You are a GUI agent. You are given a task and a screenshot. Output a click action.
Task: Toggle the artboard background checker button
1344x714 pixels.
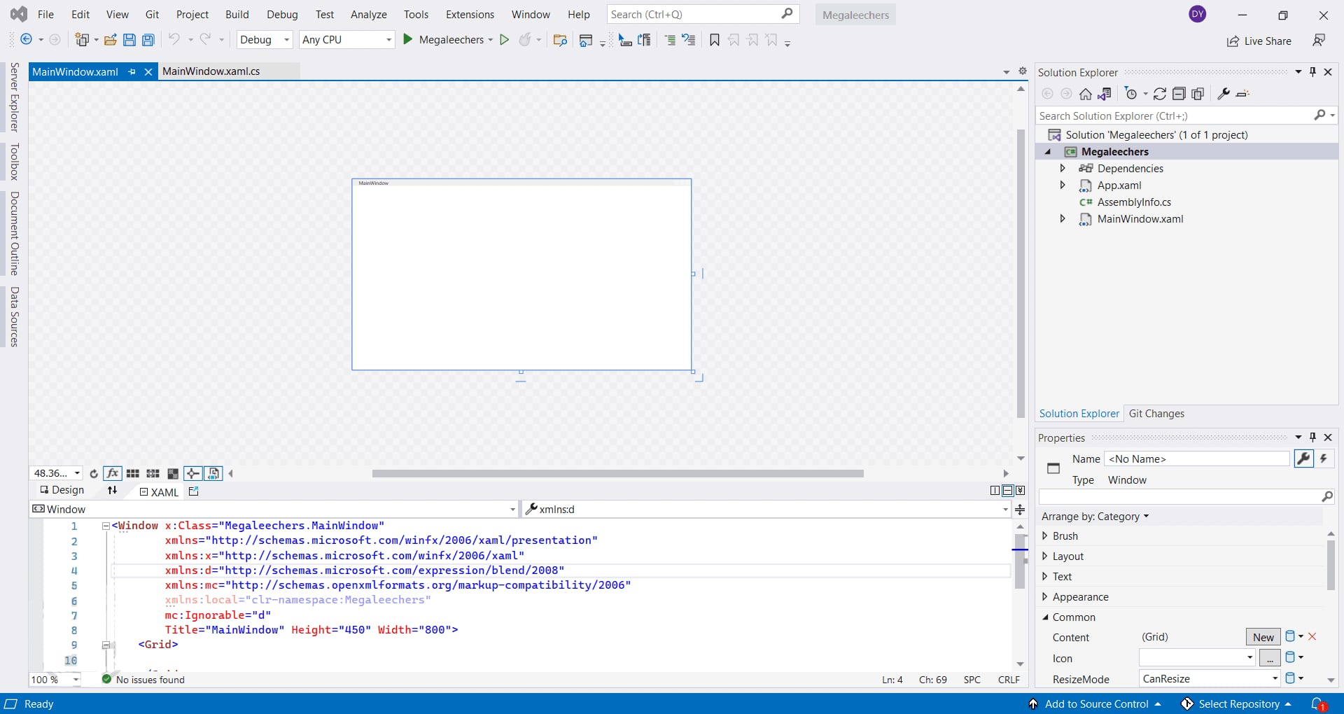[x=173, y=474]
